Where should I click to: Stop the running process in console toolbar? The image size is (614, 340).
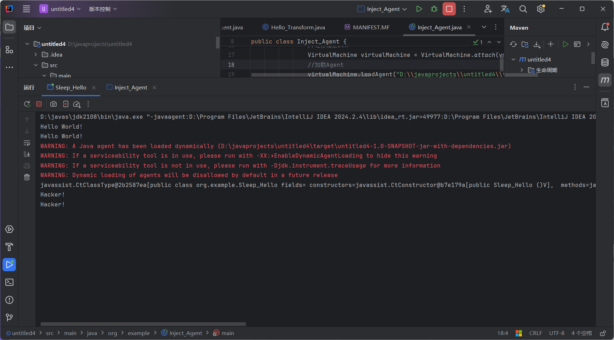(x=39, y=104)
